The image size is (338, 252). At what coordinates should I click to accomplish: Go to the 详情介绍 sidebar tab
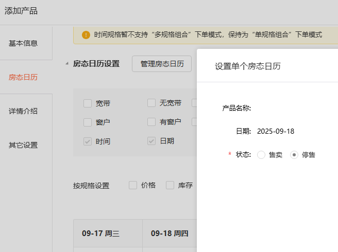[x=23, y=111]
